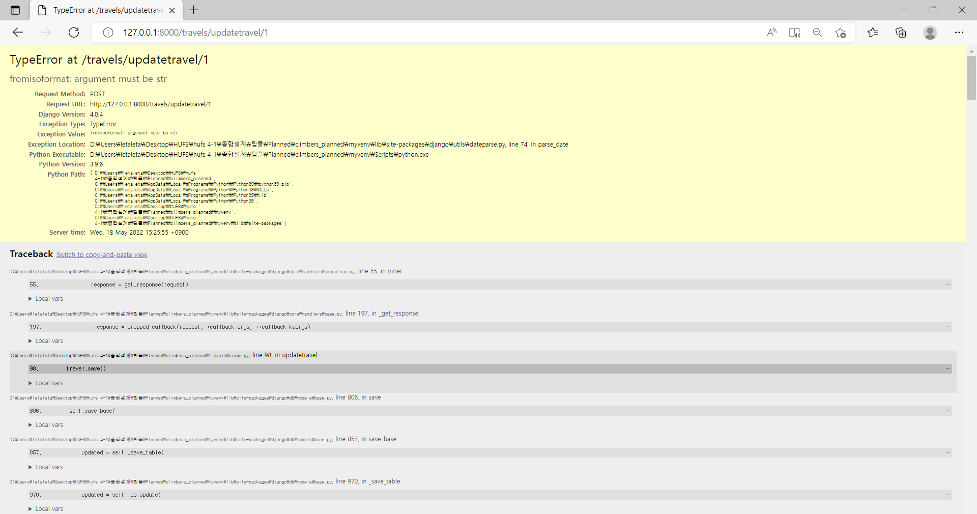
Task: Restore down the browser window
Action: [x=933, y=10]
